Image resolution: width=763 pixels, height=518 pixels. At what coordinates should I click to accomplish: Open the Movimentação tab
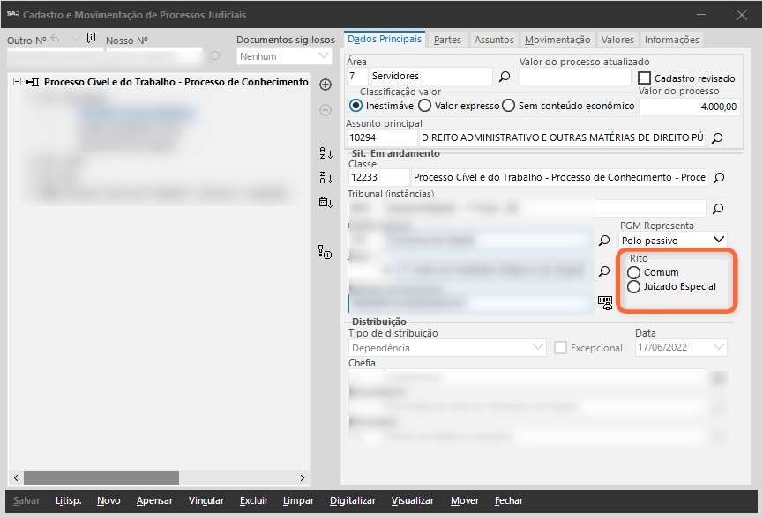click(557, 40)
